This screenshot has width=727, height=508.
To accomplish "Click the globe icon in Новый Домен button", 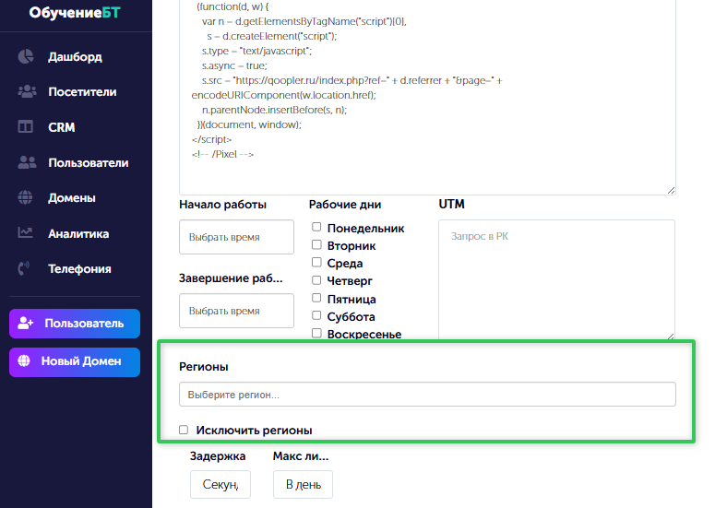I will tap(24, 360).
